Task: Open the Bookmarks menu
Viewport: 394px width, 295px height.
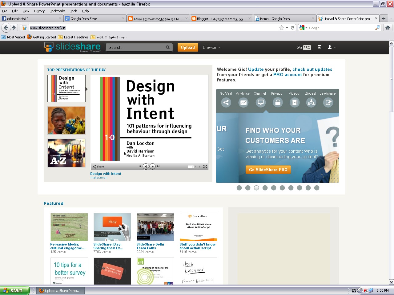Action: pyautogui.click(x=57, y=11)
